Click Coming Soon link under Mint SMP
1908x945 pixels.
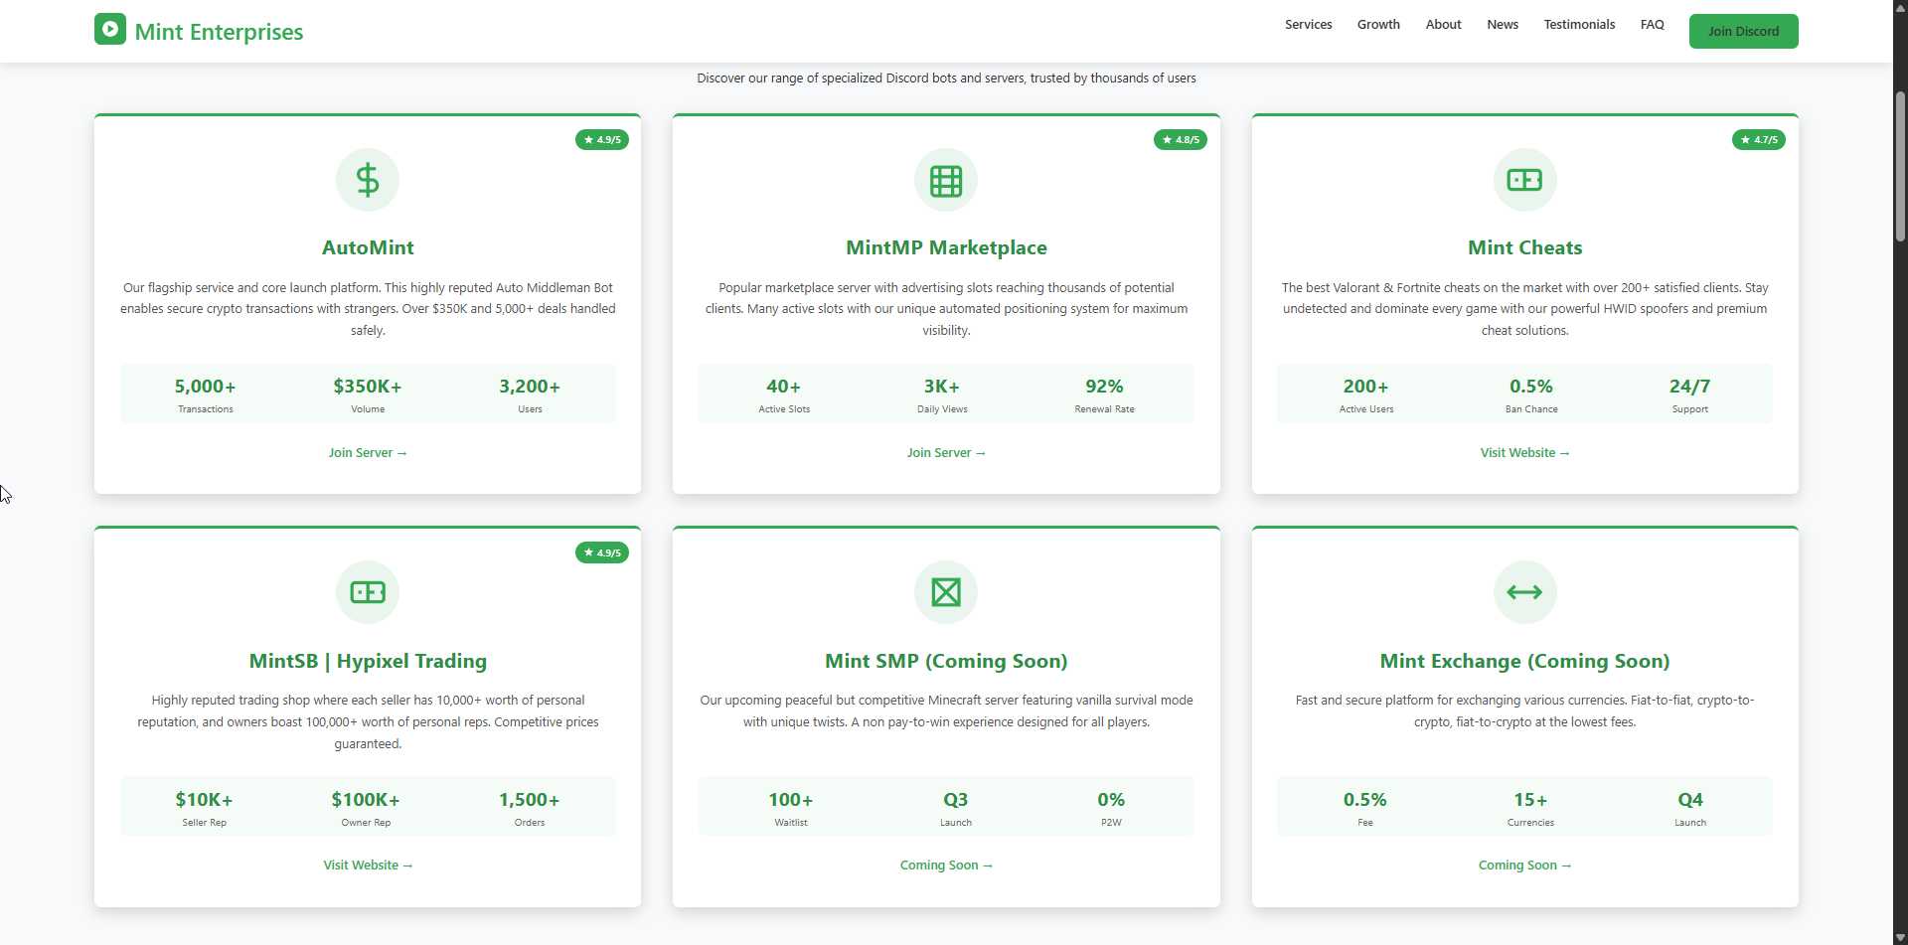(946, 866)
